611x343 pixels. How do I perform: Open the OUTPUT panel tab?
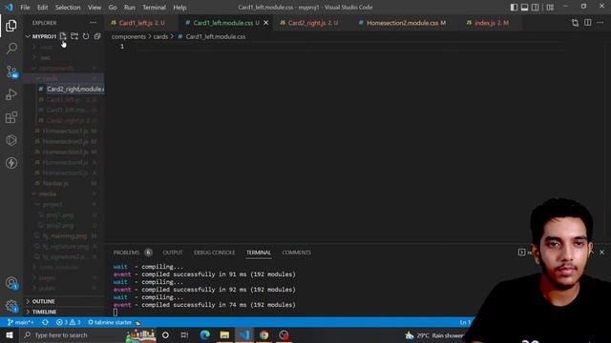tap(173, 252)
